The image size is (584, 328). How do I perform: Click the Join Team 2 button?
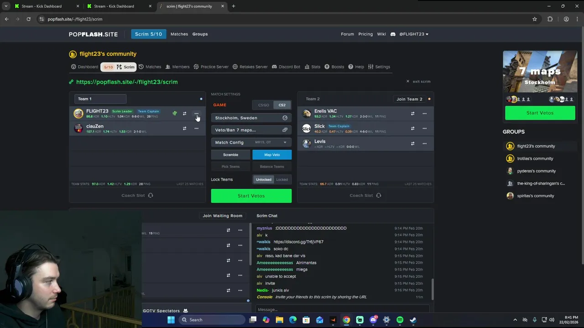(409, 99)
